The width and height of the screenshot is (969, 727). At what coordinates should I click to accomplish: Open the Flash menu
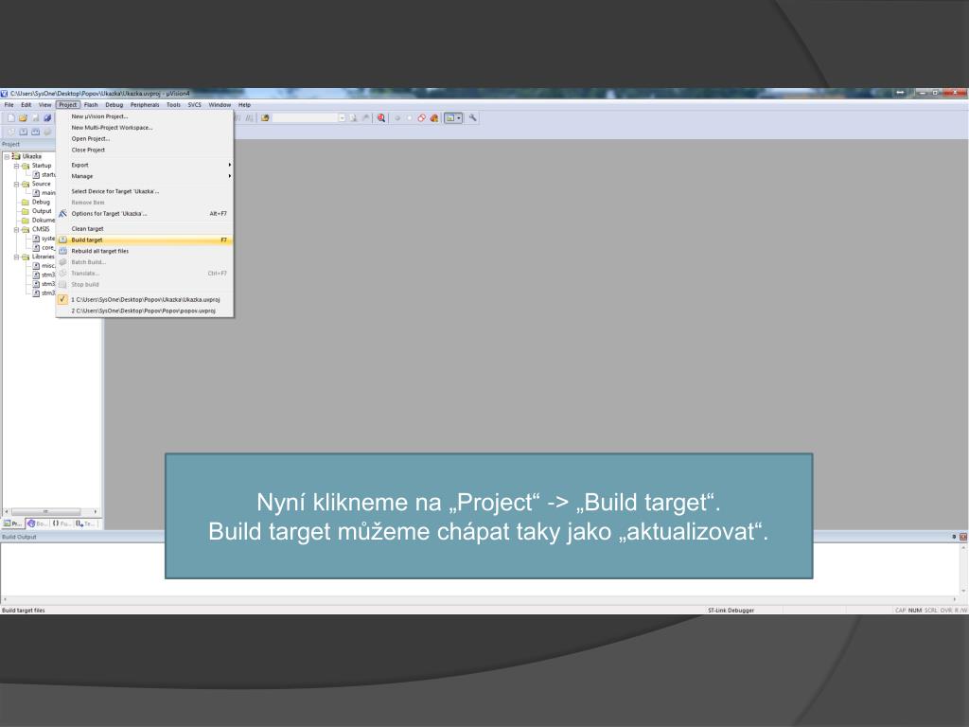point(91,105)
